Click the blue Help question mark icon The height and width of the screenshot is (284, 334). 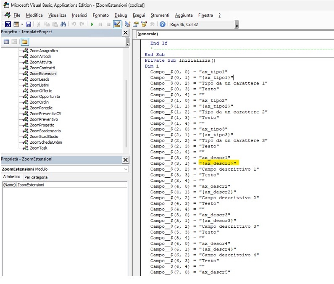[x=162, y=24]
